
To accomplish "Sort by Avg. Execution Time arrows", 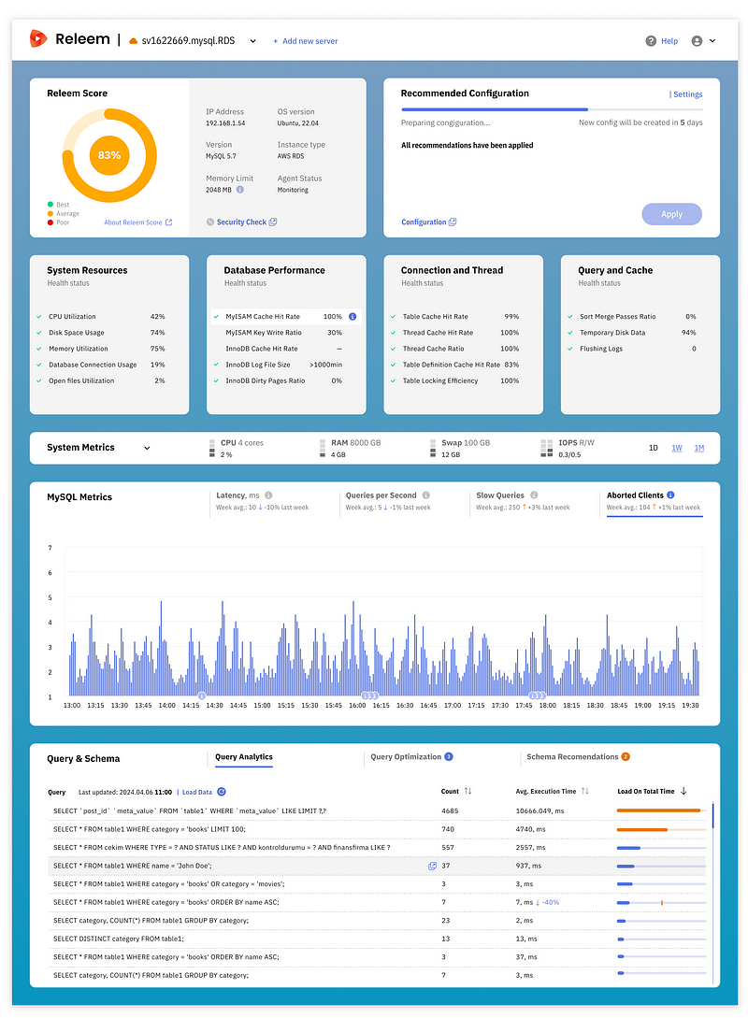I will (x=585, y=792).
